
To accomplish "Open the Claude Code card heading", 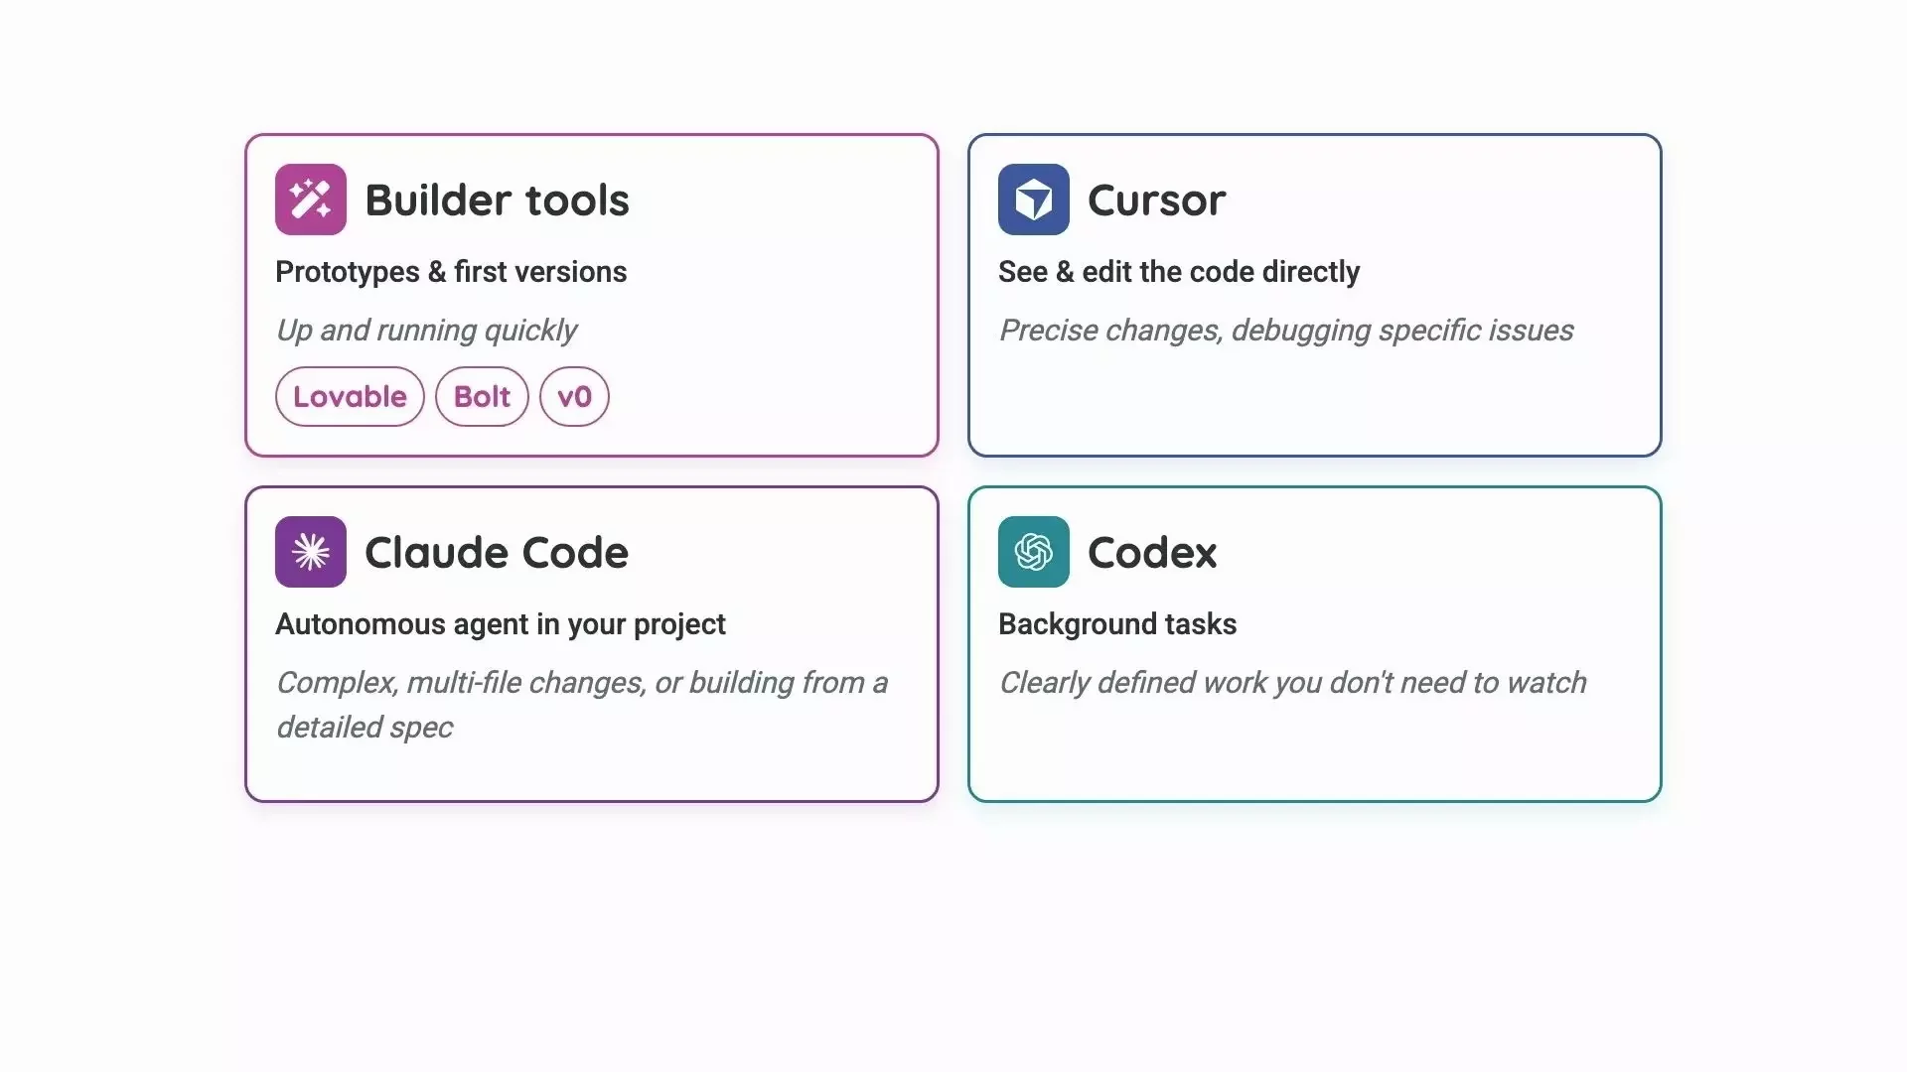I will coord(497,553).
